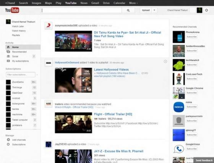The image size is (214, 163).
Task: Click the HollywoodOnDemand channel icon
Action: click(x=49, y=63)
